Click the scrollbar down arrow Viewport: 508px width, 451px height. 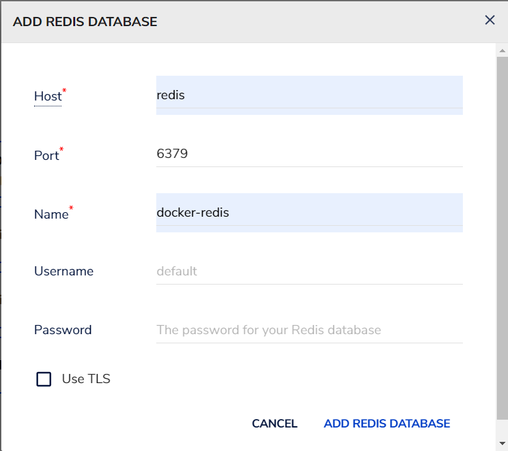(502, 443)
